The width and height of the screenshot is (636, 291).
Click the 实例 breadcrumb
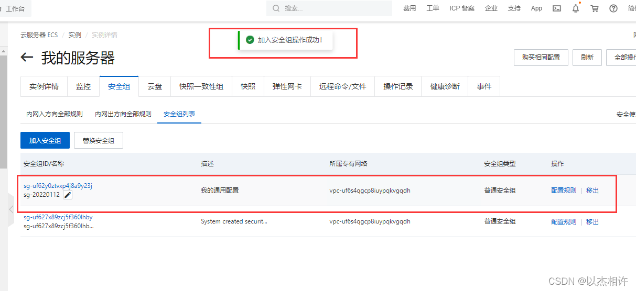[75, 35]
